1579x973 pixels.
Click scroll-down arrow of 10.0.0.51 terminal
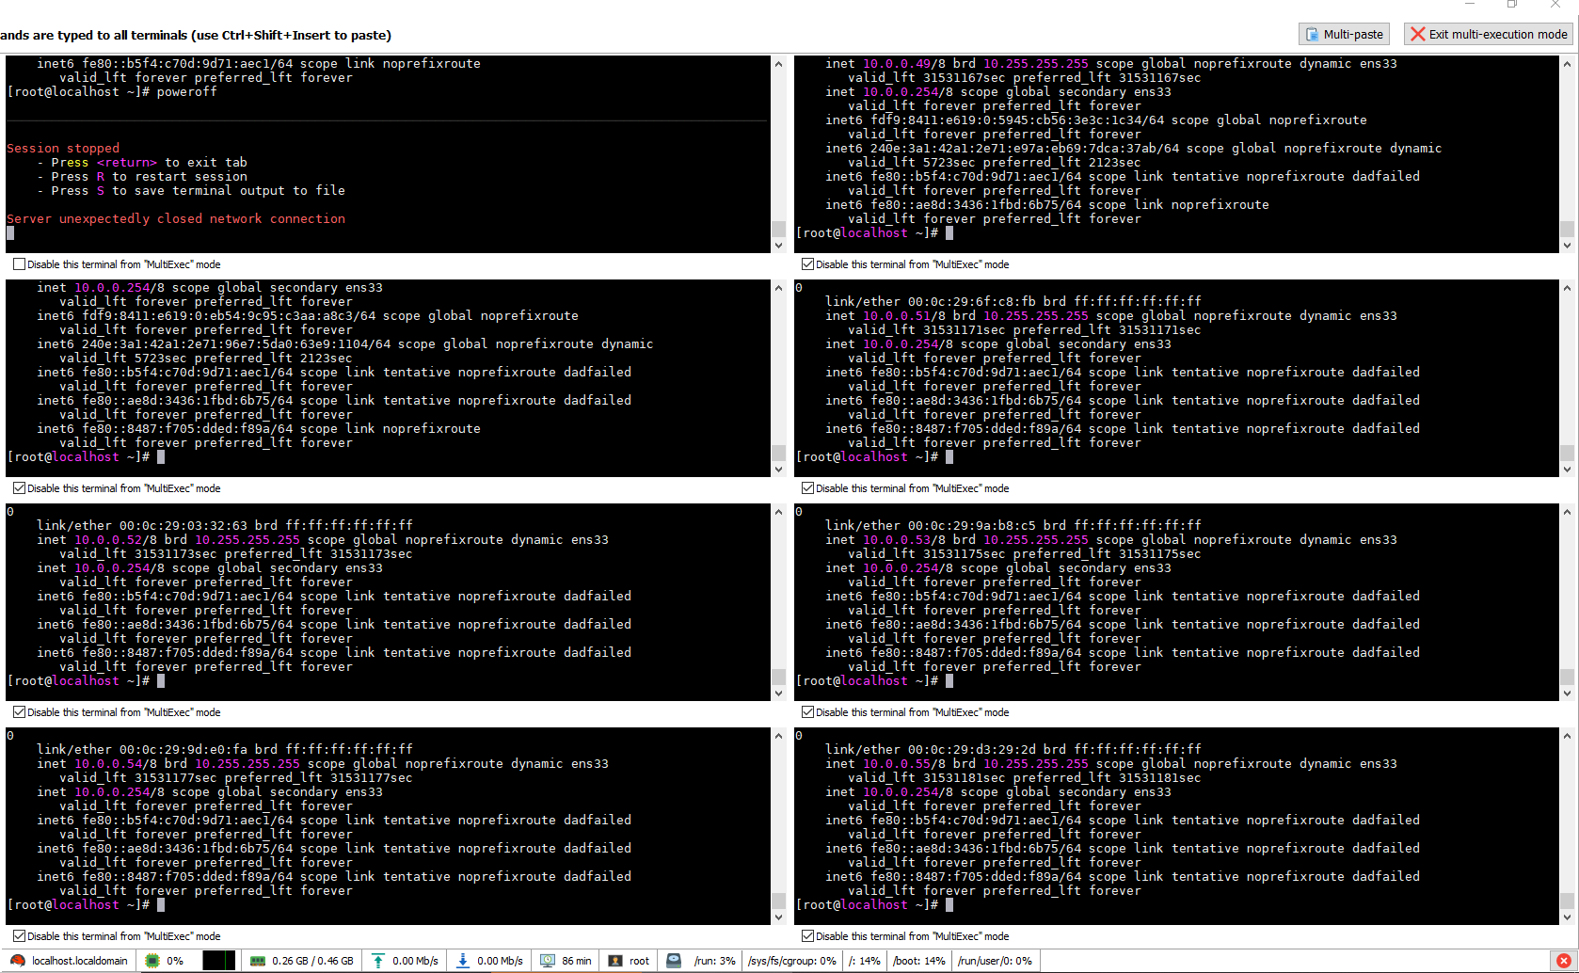coord(1567,470)
